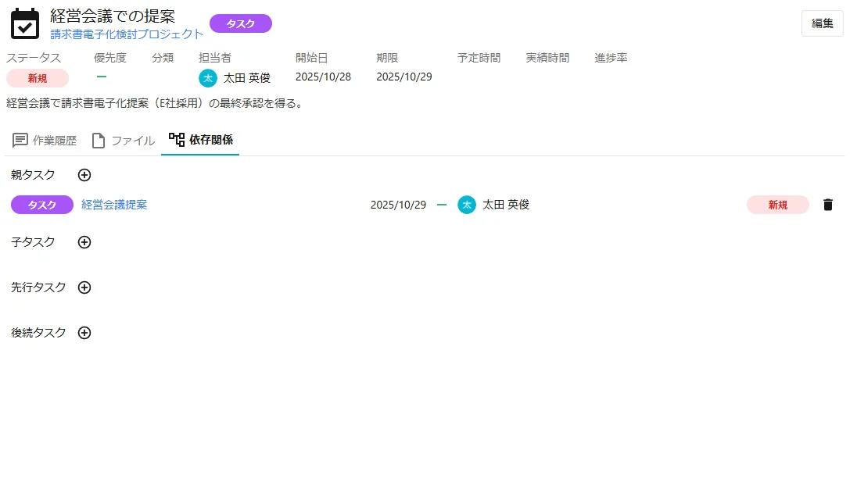
Task: Open the add parent task plus icon
Action: click(84, 174)
